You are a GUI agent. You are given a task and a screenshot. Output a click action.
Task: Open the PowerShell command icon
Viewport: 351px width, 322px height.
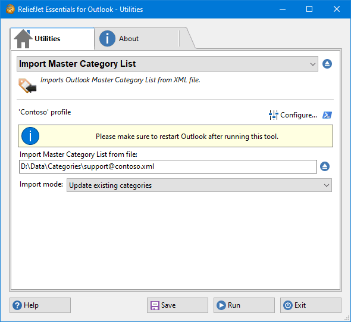[x=327, y=115]
